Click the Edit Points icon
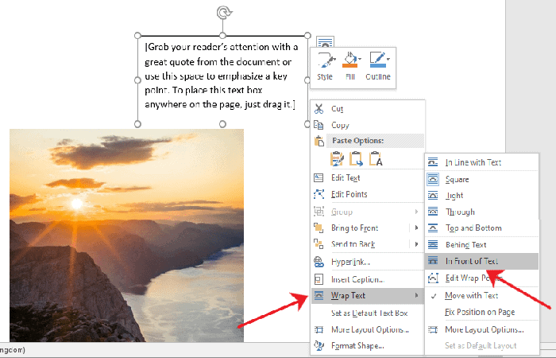The width and height of the screenshot is (556, 358). [x=319, y=194]
